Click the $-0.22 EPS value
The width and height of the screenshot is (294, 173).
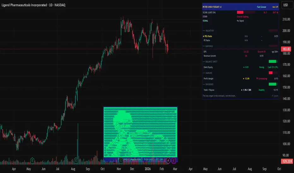tap(246, 52)
